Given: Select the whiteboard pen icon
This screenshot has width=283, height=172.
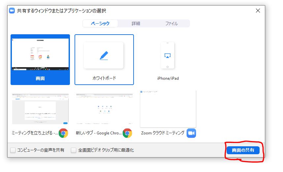Looking at the screenshot, I should click(x=104, y=55).
